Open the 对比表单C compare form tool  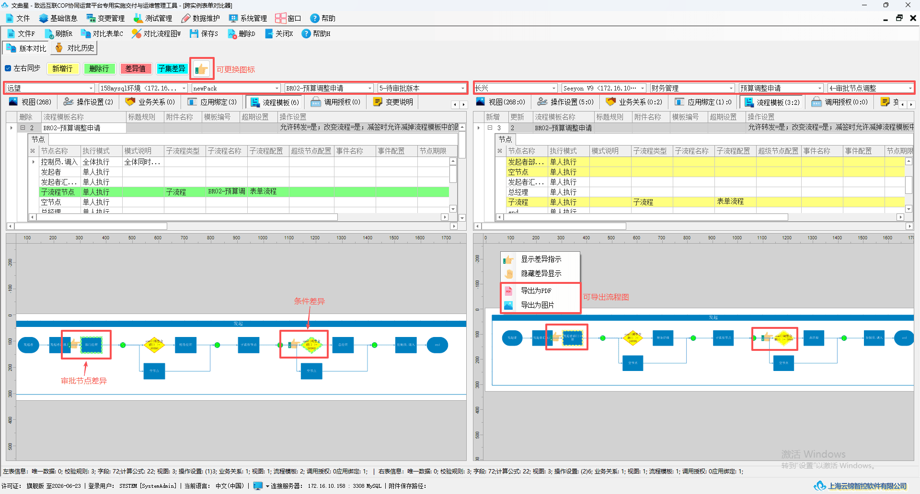86,34
